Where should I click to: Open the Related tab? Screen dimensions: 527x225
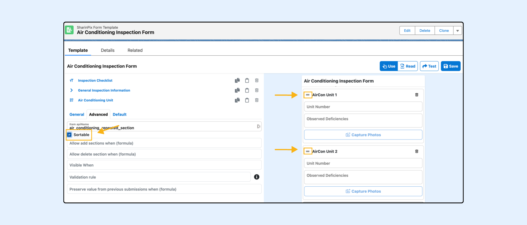[x=135, y=50]
